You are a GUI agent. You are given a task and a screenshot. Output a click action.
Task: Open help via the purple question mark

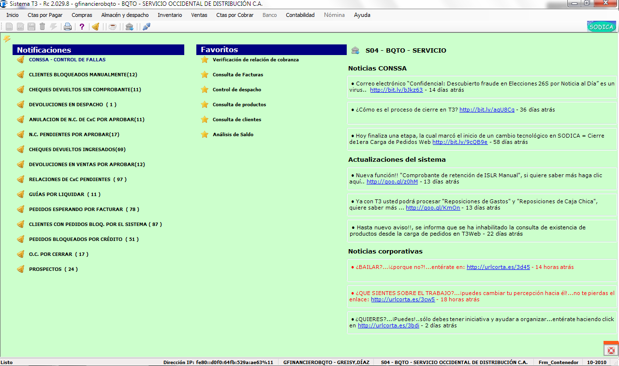pos(82,27)
